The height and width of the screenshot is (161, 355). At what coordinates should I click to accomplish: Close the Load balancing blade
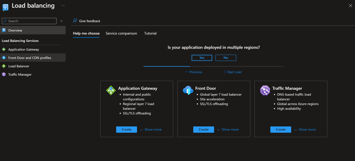351,6
